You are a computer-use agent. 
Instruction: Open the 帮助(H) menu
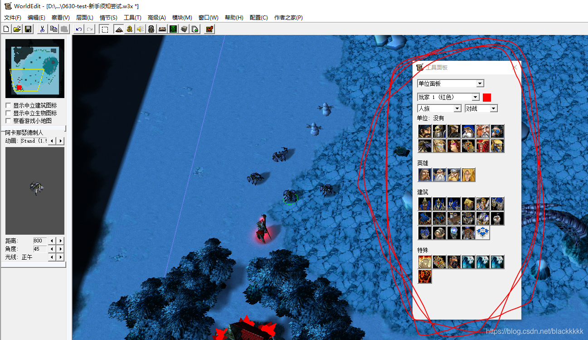coord(234,18)
